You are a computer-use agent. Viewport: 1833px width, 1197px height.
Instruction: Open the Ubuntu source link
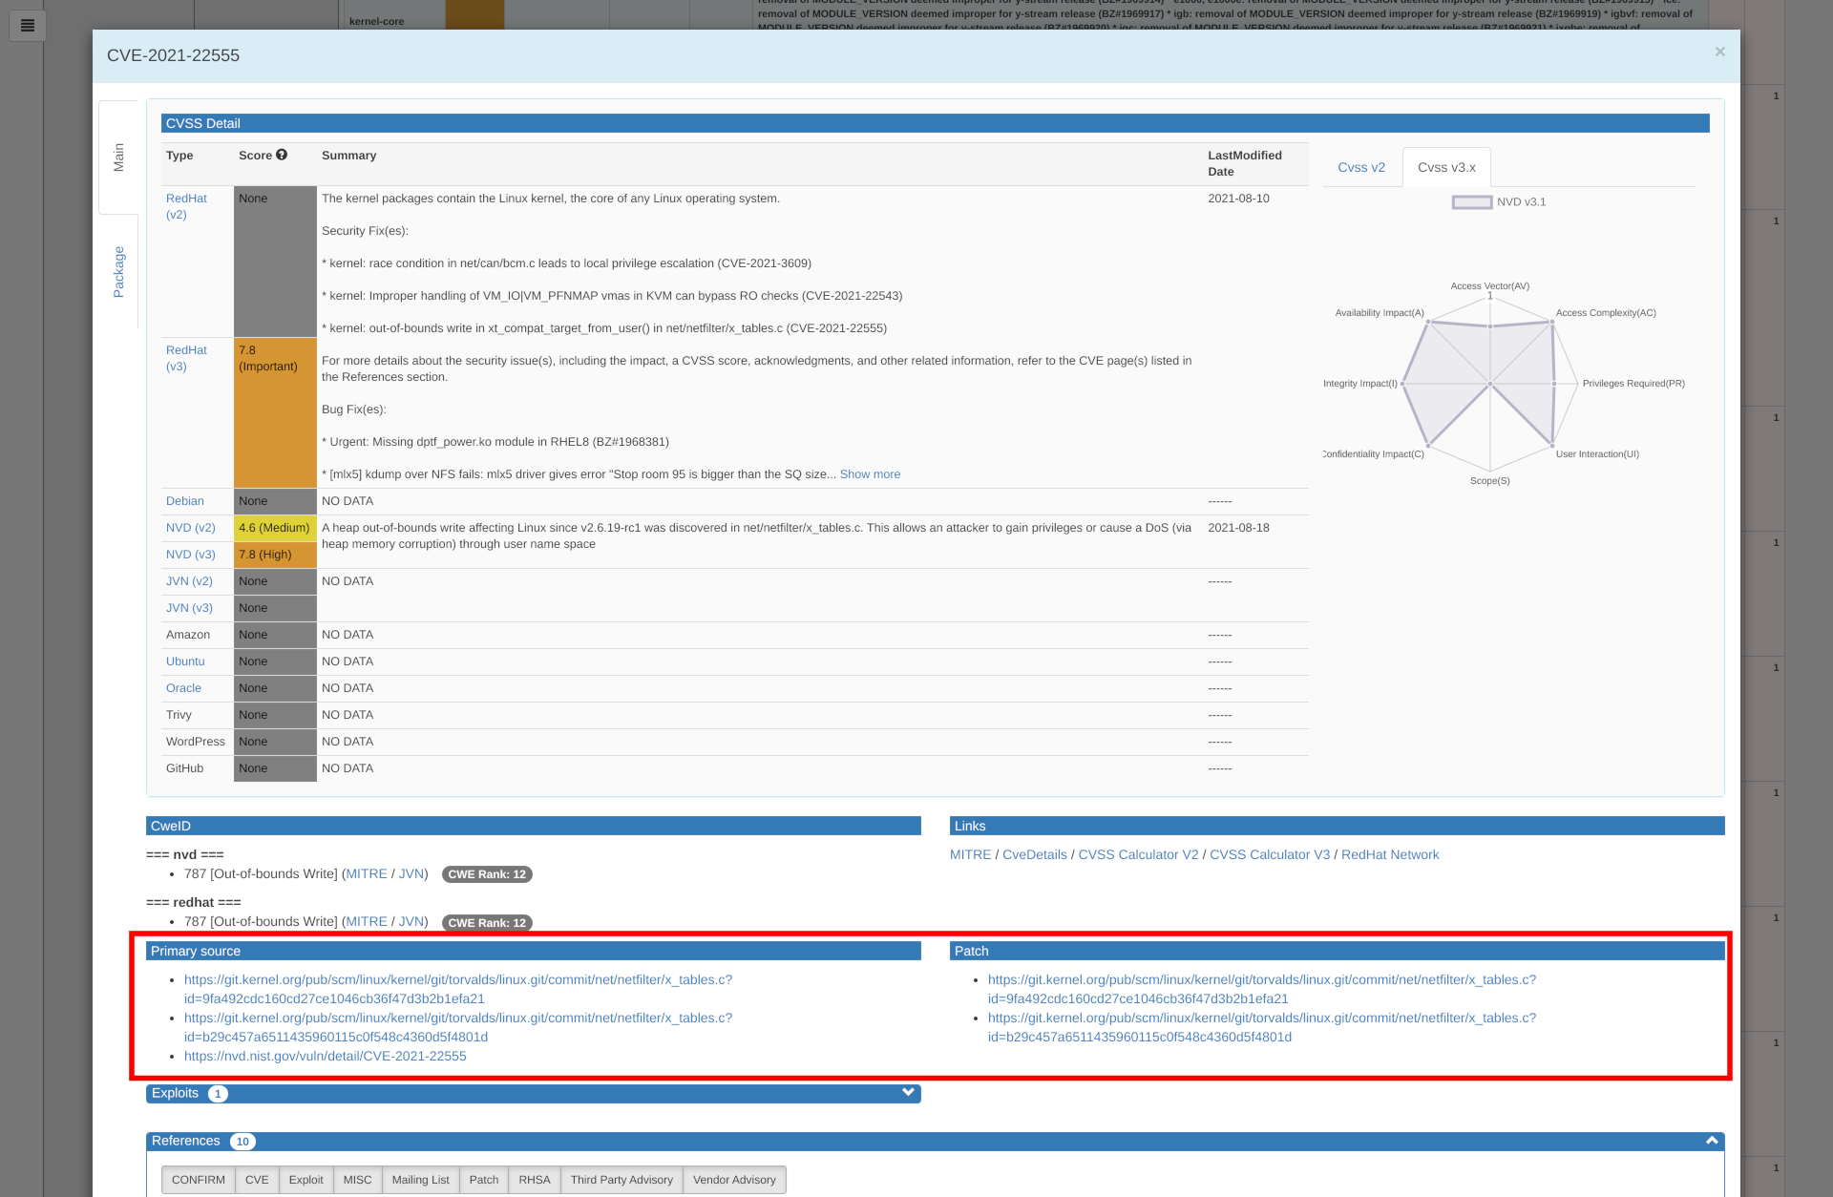pyautogui.click(x=185, y=661)
